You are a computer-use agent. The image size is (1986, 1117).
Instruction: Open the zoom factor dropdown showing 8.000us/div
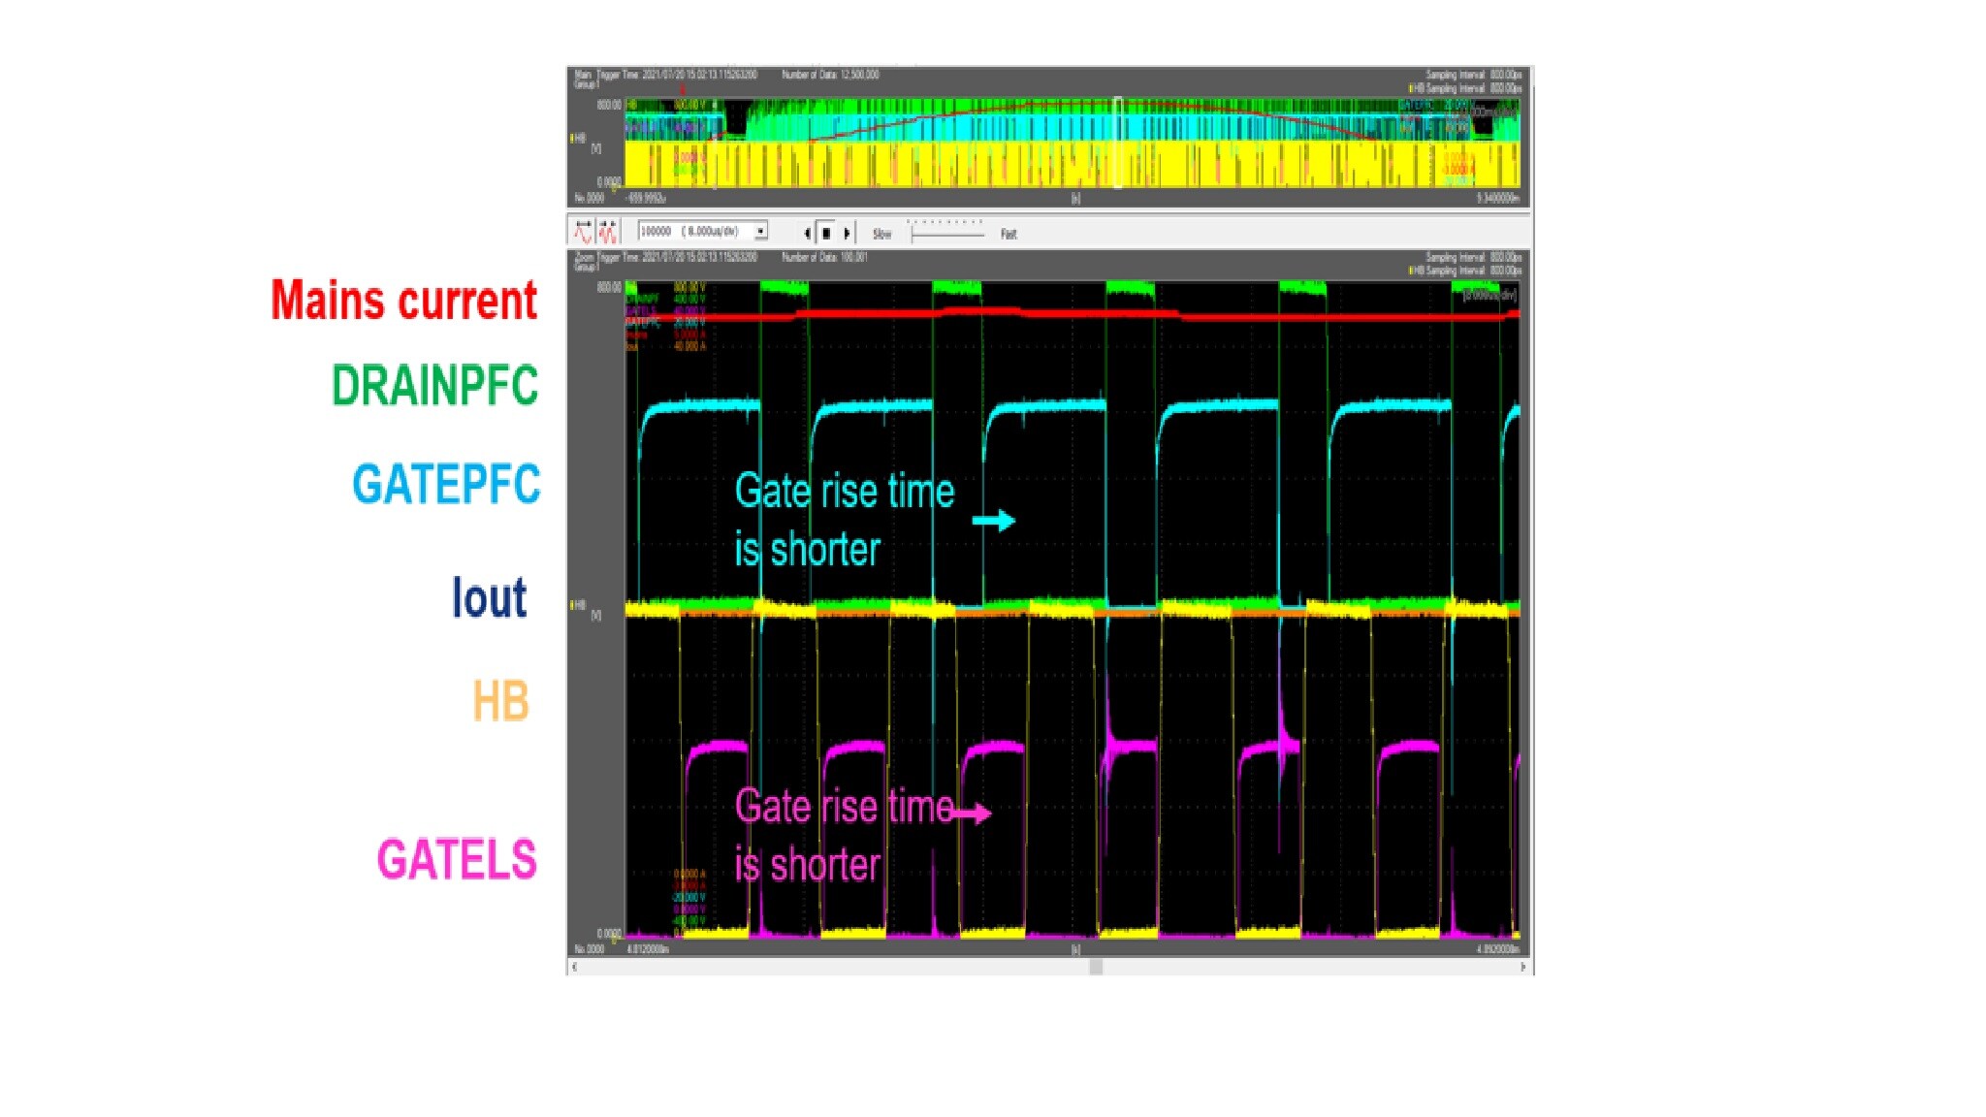(759, 232)
